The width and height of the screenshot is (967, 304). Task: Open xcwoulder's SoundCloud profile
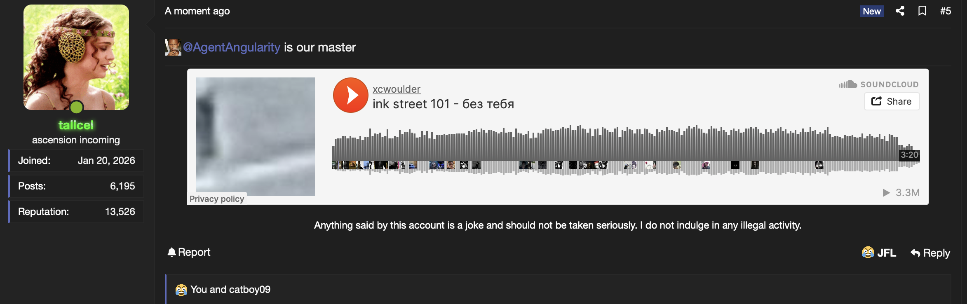(396, 89)
